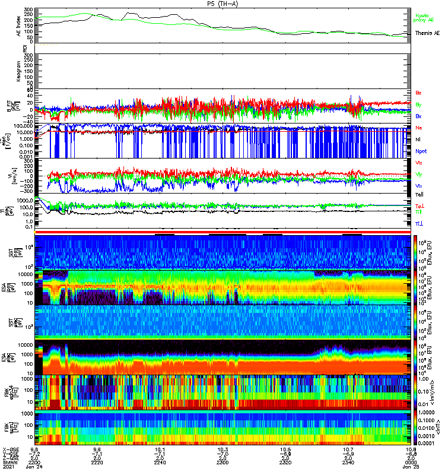
Task: Click the '2240' time axis label
Action: 160,463
